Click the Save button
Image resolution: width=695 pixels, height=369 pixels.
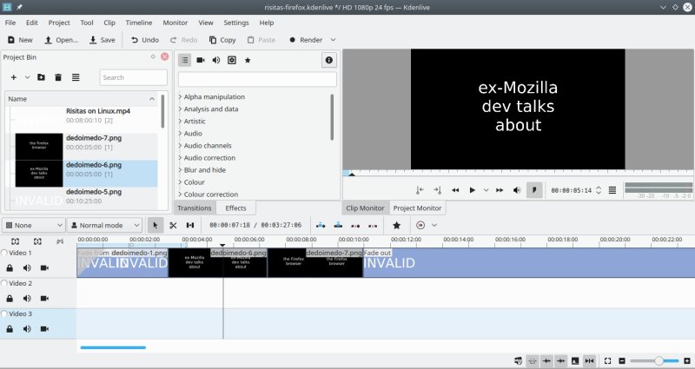tap(102, 40)
